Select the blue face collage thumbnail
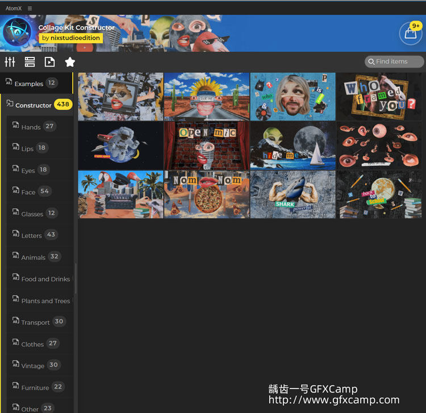Screen dimensions: 426x413 (293, 96)
